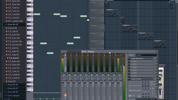Mute Track 6 in the playlist
The image size is (178, 100).
103,46
